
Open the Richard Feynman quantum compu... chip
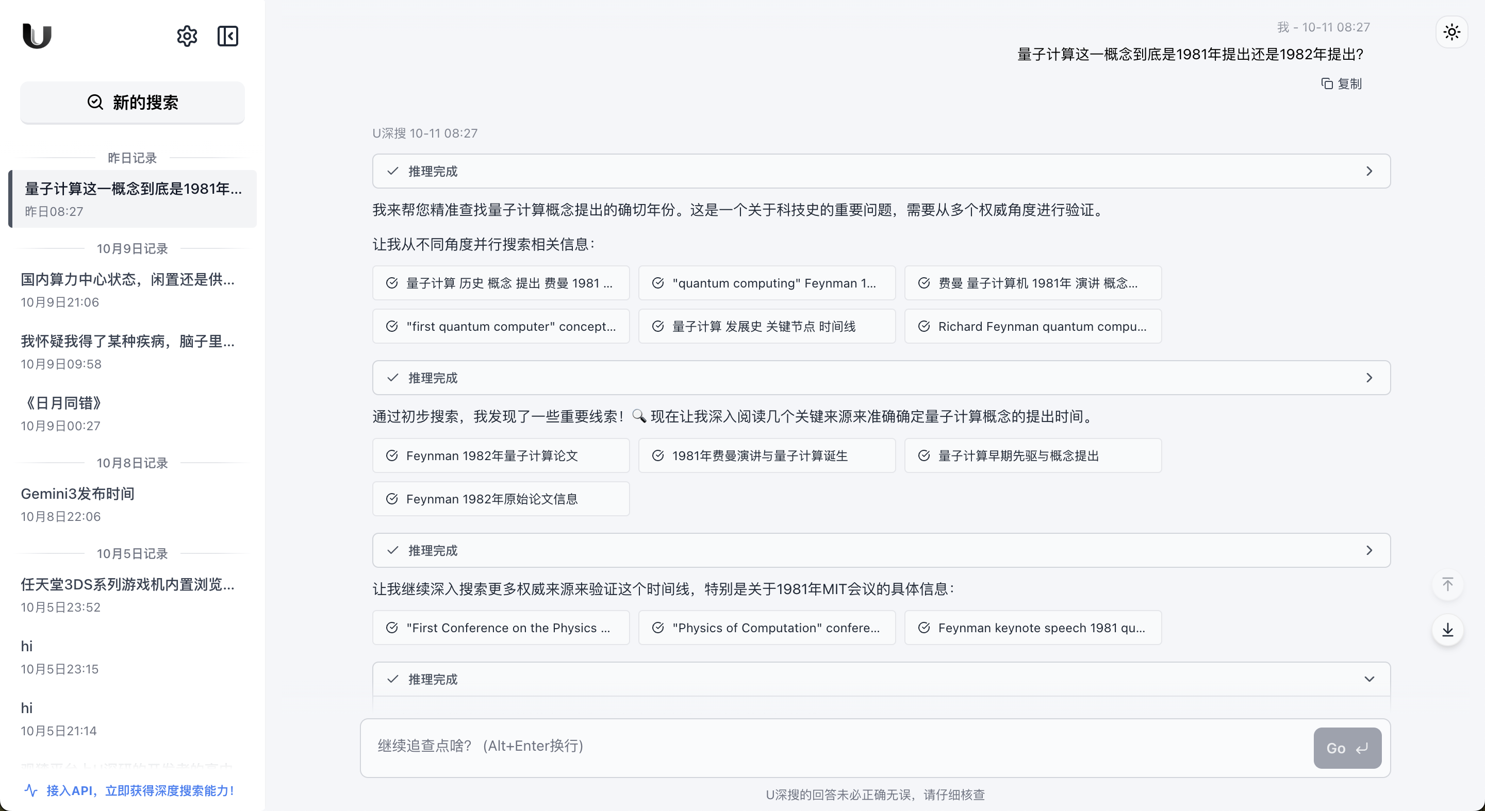[x=1032, y=327]
